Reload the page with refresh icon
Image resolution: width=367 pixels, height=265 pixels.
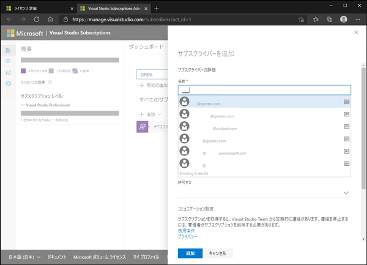coord(37,20)
